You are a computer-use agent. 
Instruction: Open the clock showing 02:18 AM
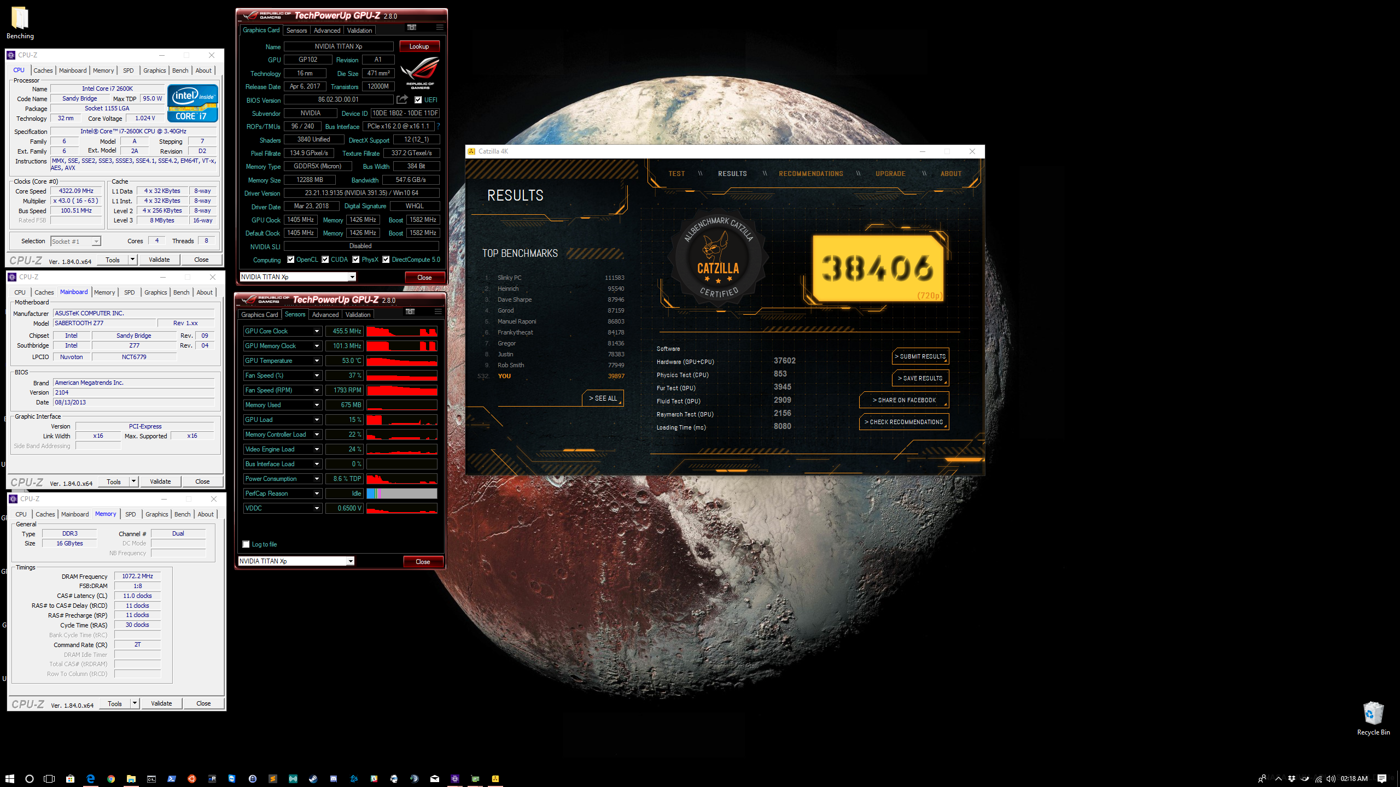(1354, 778)
